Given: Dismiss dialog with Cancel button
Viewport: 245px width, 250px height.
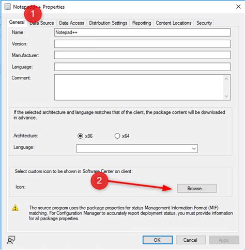Looking at the screenshot, I should 191,240.
